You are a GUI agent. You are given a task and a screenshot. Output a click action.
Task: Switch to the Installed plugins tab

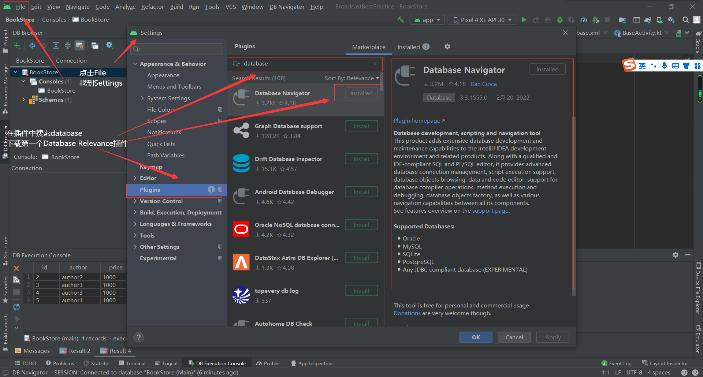tap(413, 47)
